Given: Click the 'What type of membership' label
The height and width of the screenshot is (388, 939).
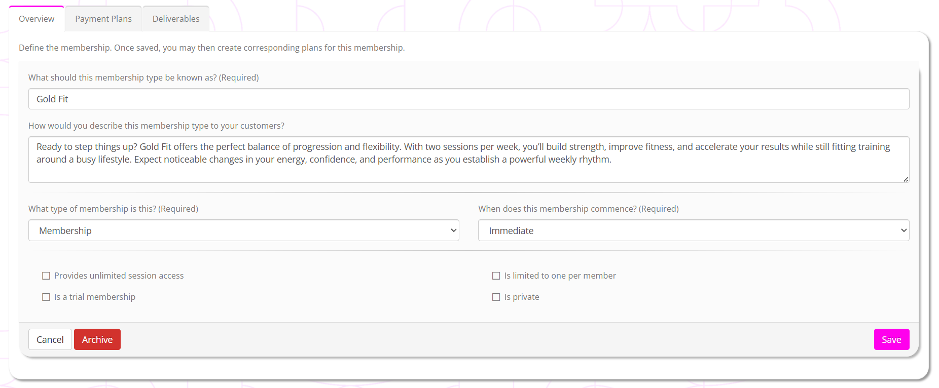Looking at the screenshot, I should click(x=113, y=209).
